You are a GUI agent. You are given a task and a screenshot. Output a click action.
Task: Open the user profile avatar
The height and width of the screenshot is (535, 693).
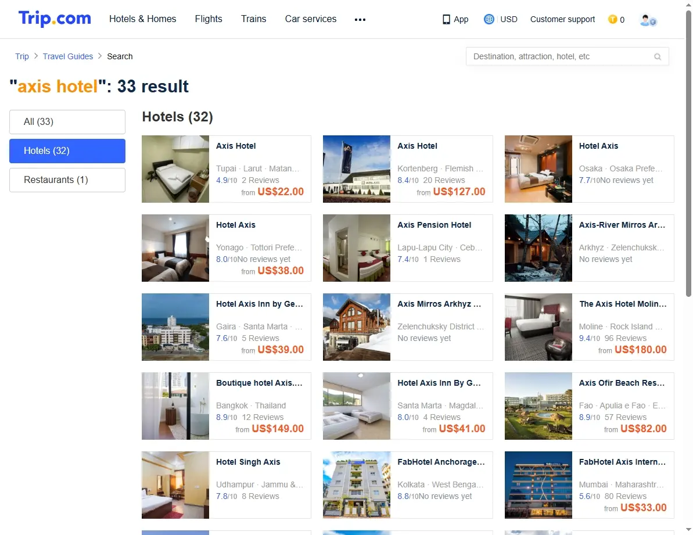tap(648, 20)
